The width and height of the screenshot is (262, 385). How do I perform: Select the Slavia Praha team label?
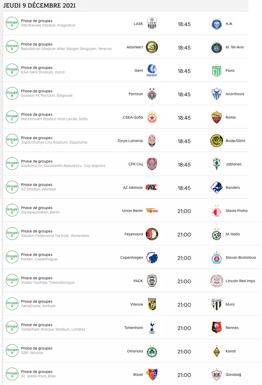227,210
